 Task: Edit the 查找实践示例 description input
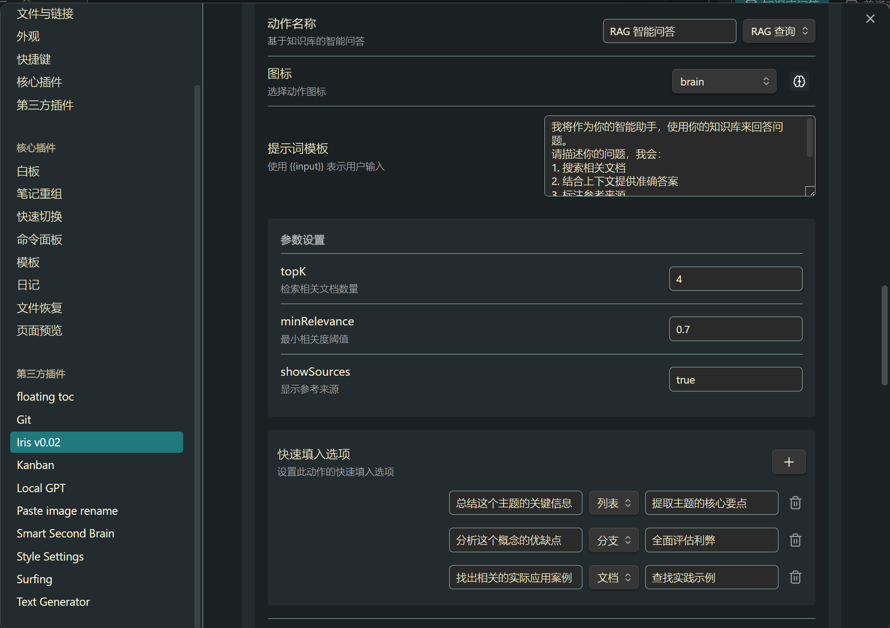pyautogui.click(x=711, y=577)
